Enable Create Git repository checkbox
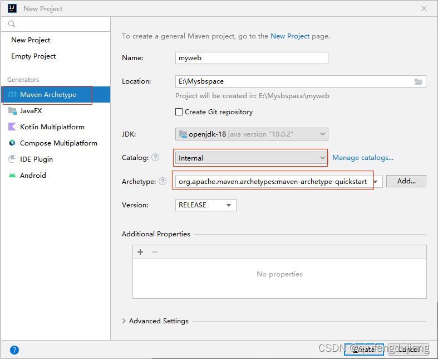 179,112
